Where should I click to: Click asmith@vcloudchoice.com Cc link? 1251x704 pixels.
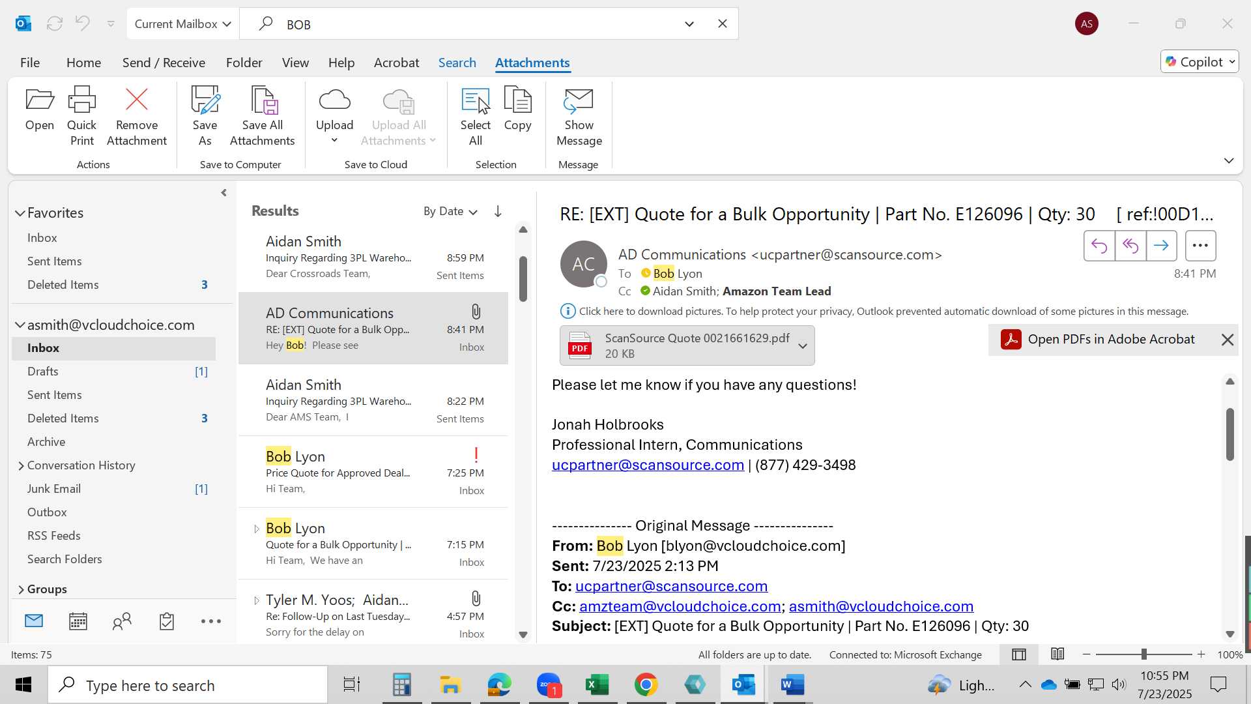coord(881,607)
